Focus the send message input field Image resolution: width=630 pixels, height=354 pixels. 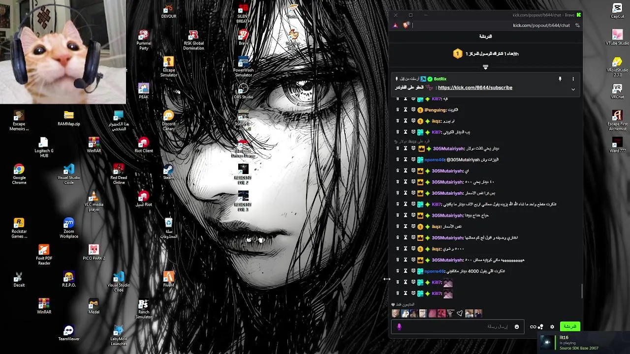(458, 326)
